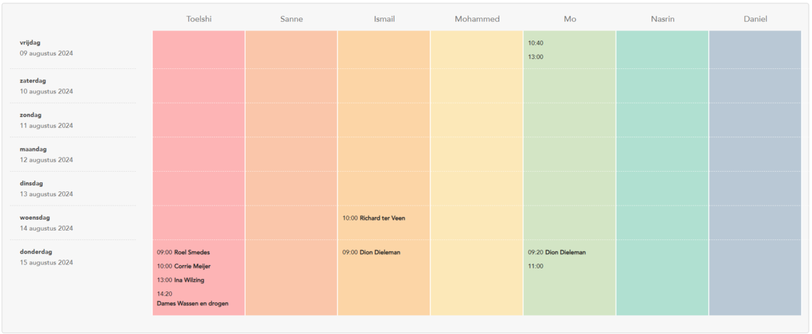
Task: Open Ina Wilzing's 13:00 appointment
Action: (181, 280)
